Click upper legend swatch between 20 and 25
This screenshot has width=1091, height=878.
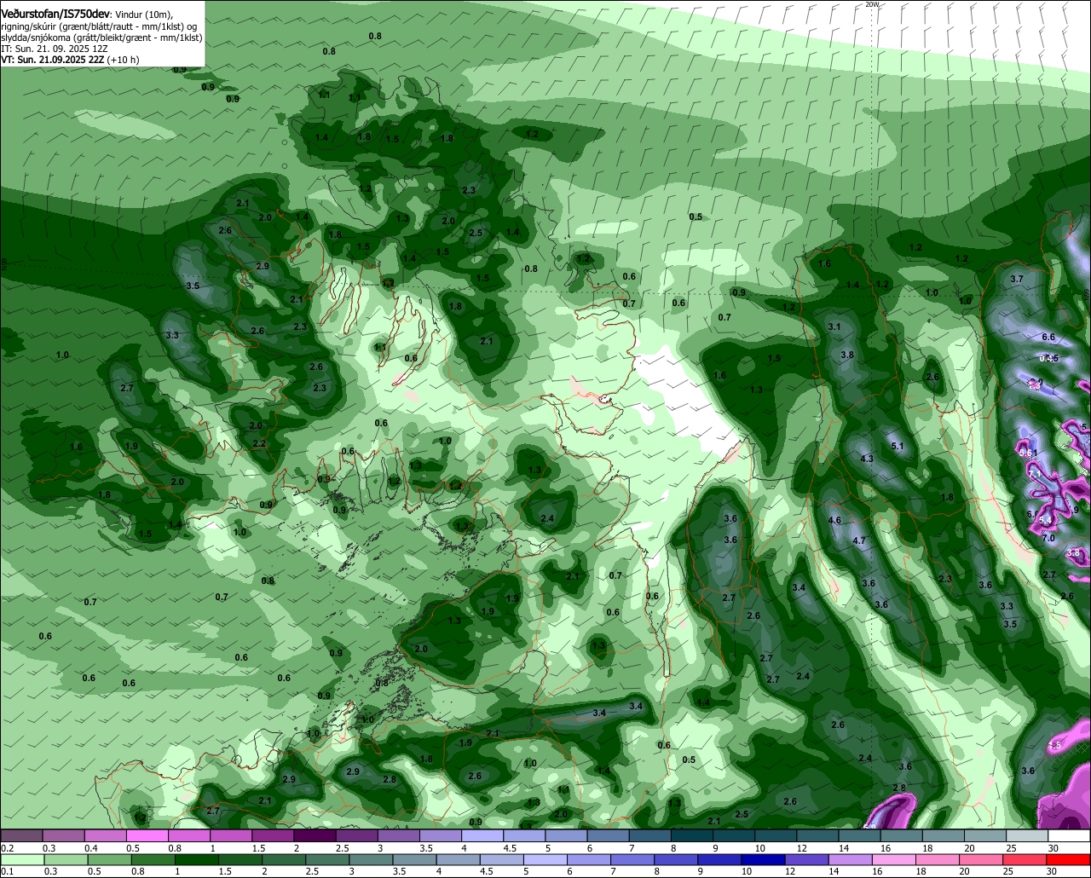[986, 836]
